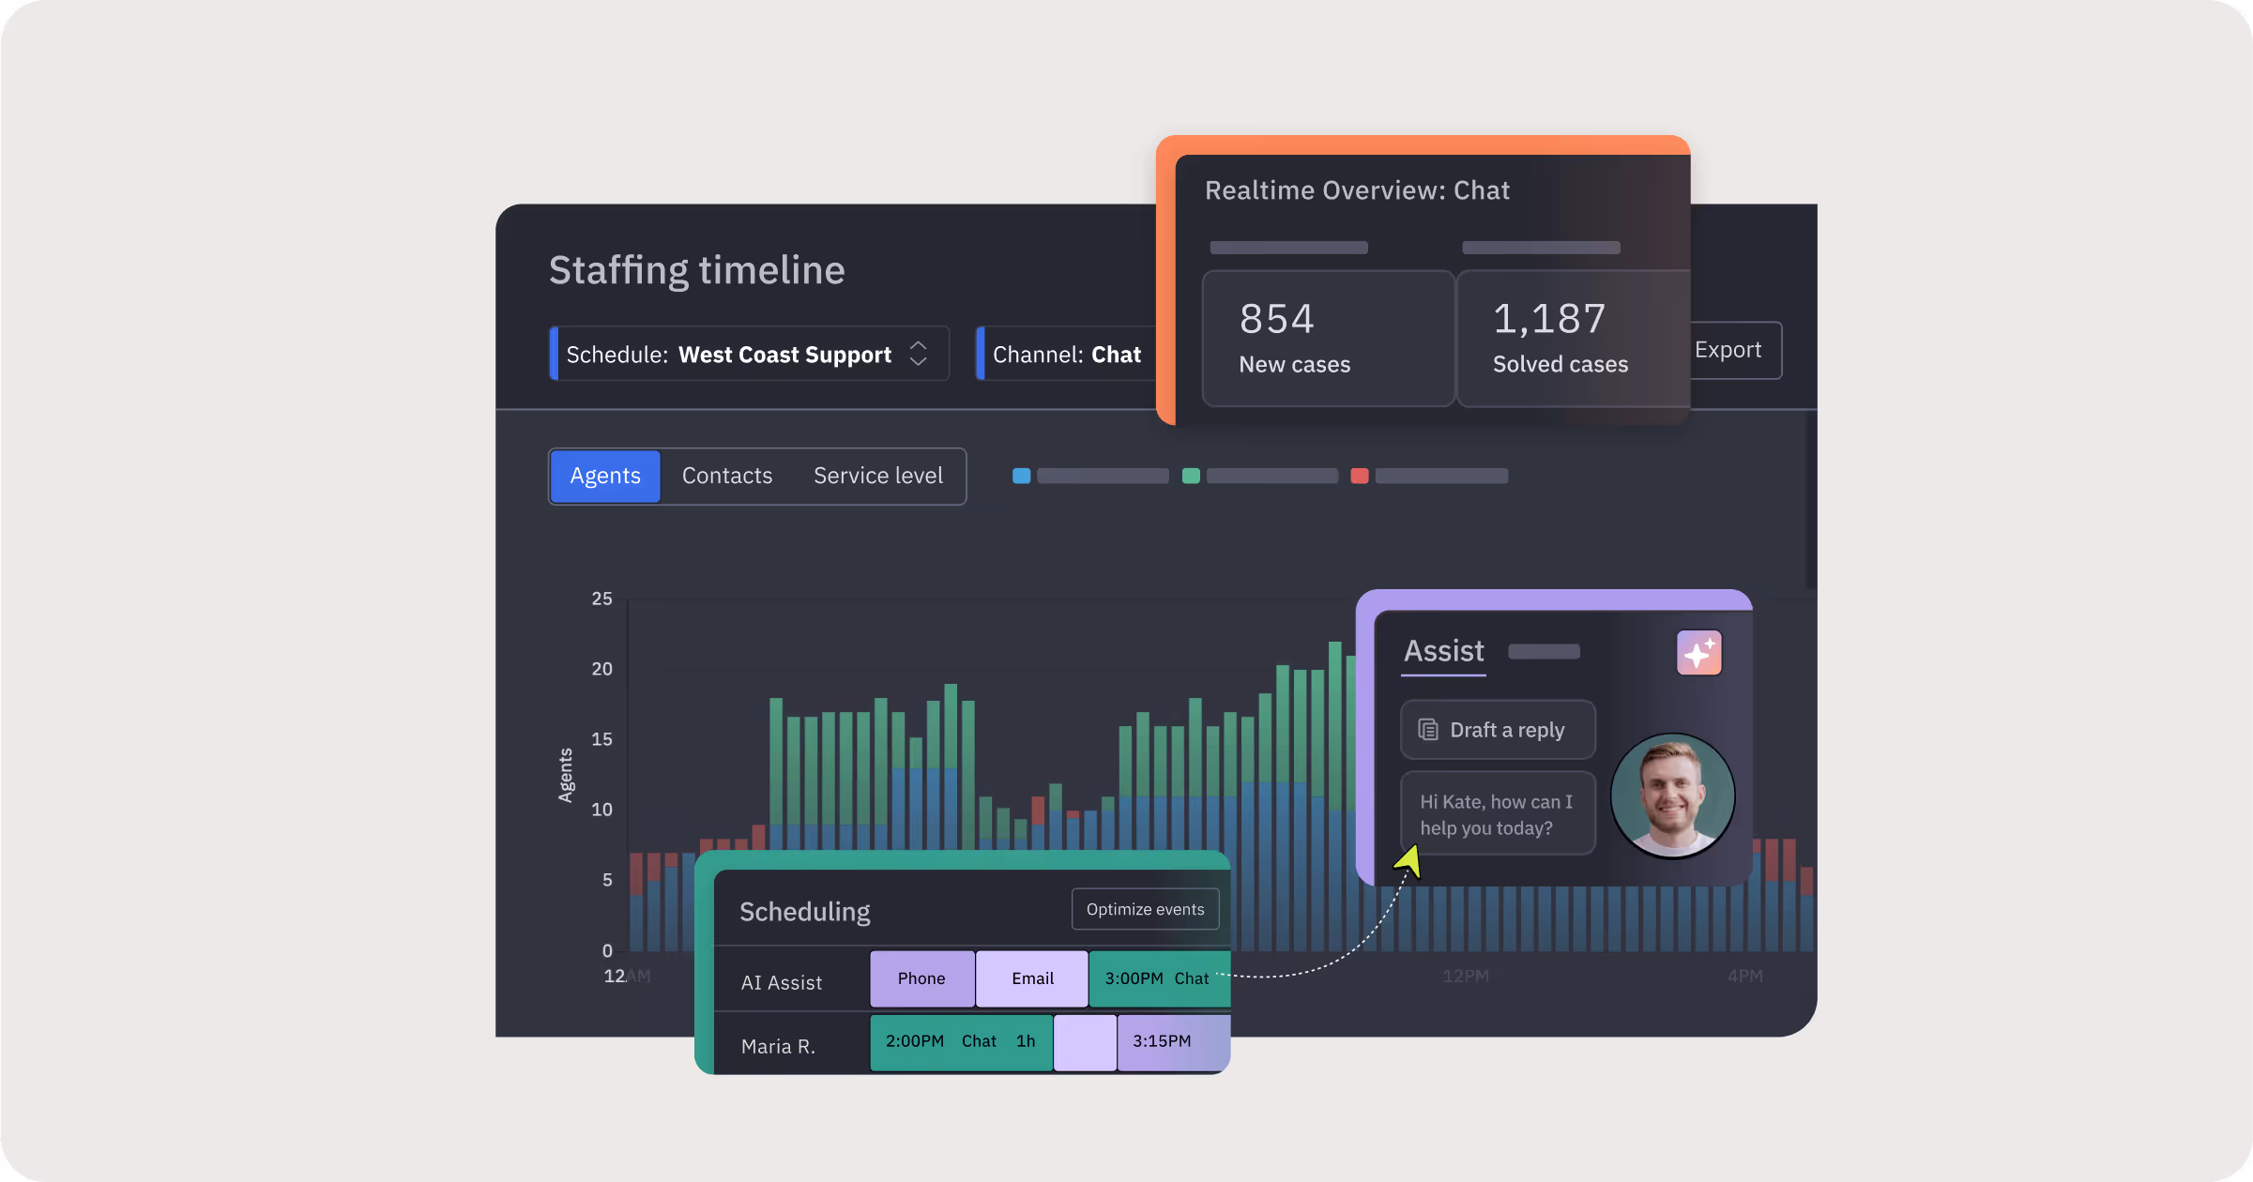Click the up-down chevrons on Schedule selector
Image resolution: width=2253 pixels, height=1182 pixels.
pyautogui.click(x=918, y=354)
